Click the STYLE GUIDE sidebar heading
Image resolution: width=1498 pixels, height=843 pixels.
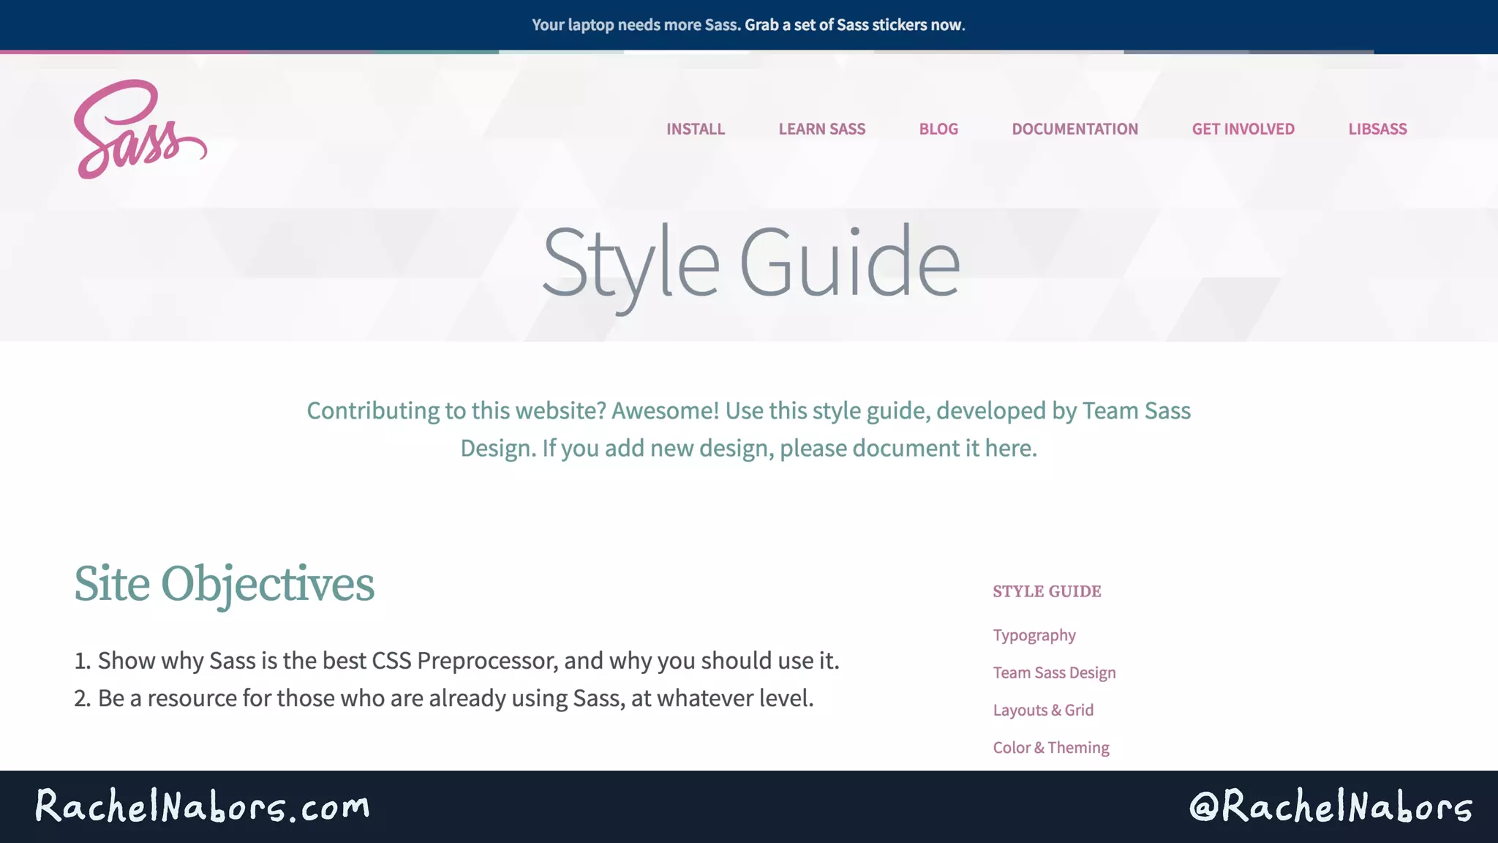1047,591
